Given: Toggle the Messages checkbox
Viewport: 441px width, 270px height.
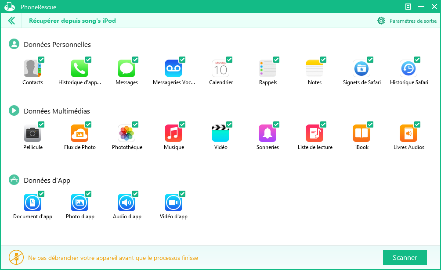Looking at the screenshot, I should [135, 60].
